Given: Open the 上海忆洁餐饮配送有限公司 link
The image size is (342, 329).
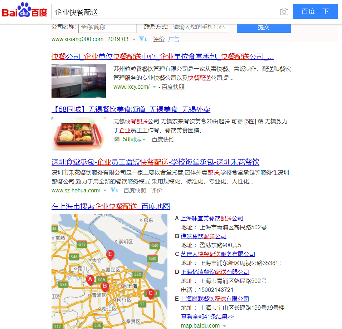Looking at the screenshot, I should (215, 272).
